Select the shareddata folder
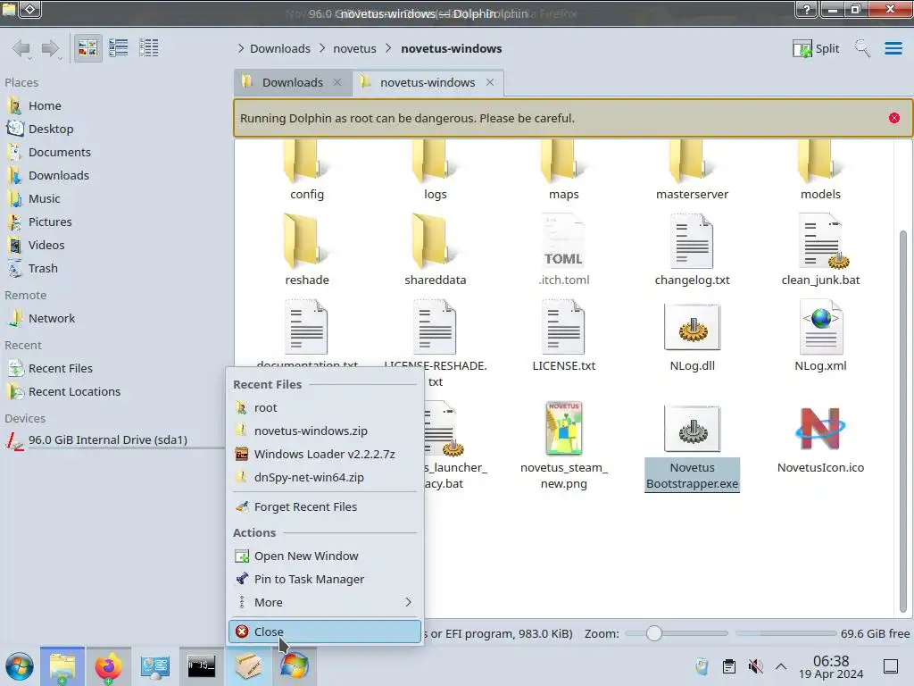Viewport: 914px width, 686px height. [x=435, y=250]
